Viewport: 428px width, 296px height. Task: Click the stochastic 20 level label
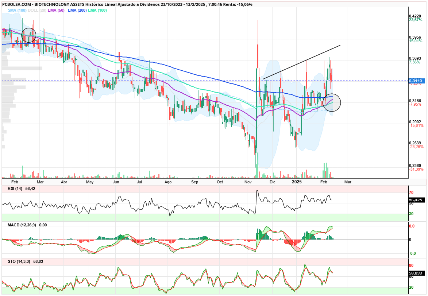coord(411,287)
